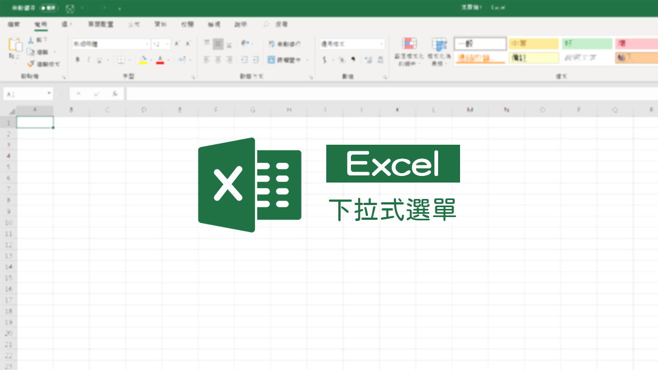Select the Format Painter tool
The height and width of the screenshot is (370, 658).
[32, 62]
